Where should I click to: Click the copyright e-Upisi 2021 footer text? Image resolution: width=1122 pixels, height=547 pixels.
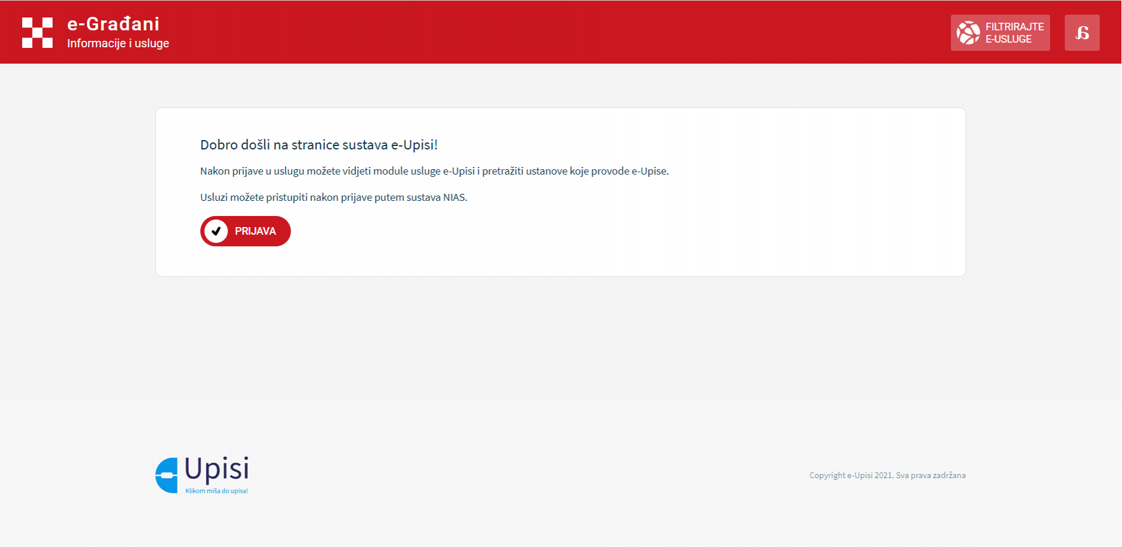click(887, 475)
